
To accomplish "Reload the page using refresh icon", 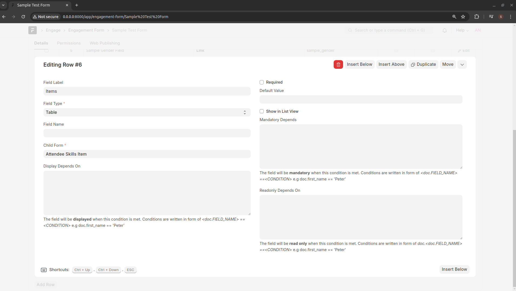I will click(23, 17).
